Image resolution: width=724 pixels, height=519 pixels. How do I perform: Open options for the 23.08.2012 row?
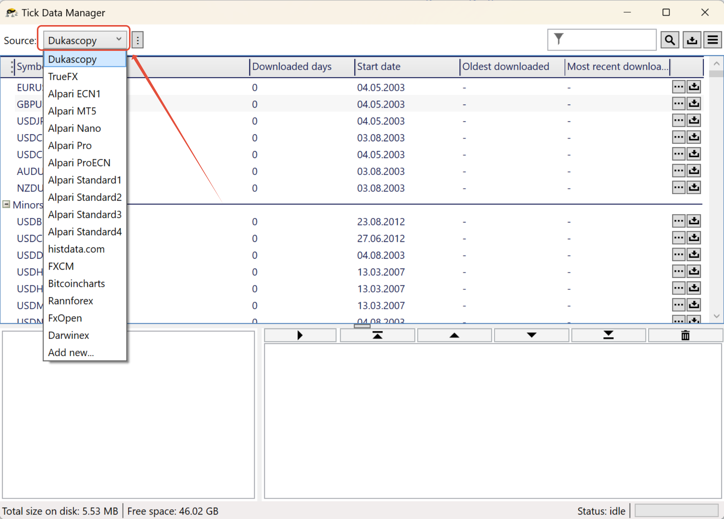click(x=679, y=221)
